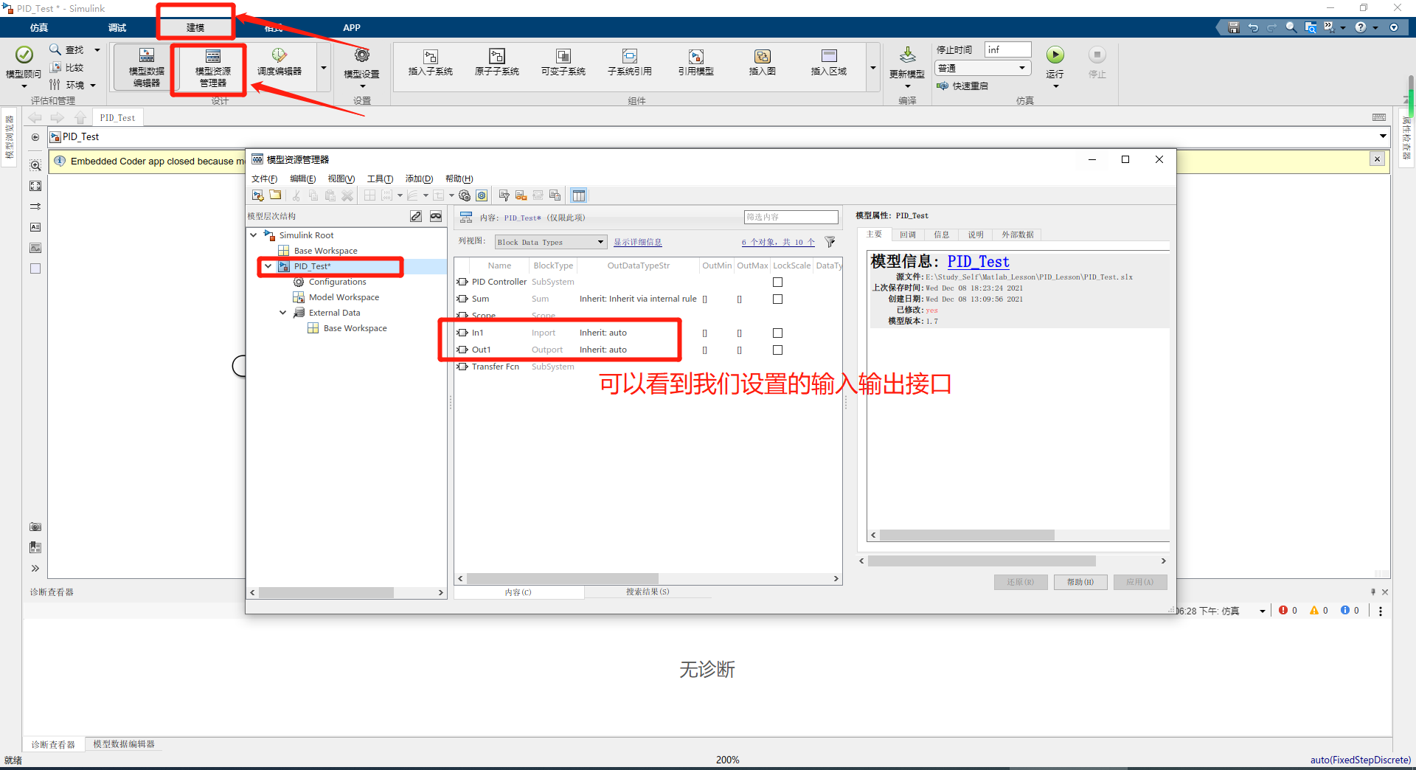Screen dimensions: 1416x770
Task: Insert an 原子子系统 block
Action: [x=496, y=63]
